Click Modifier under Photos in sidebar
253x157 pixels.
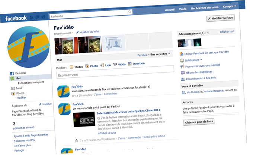pyautogui.click(x=21, y=97)
